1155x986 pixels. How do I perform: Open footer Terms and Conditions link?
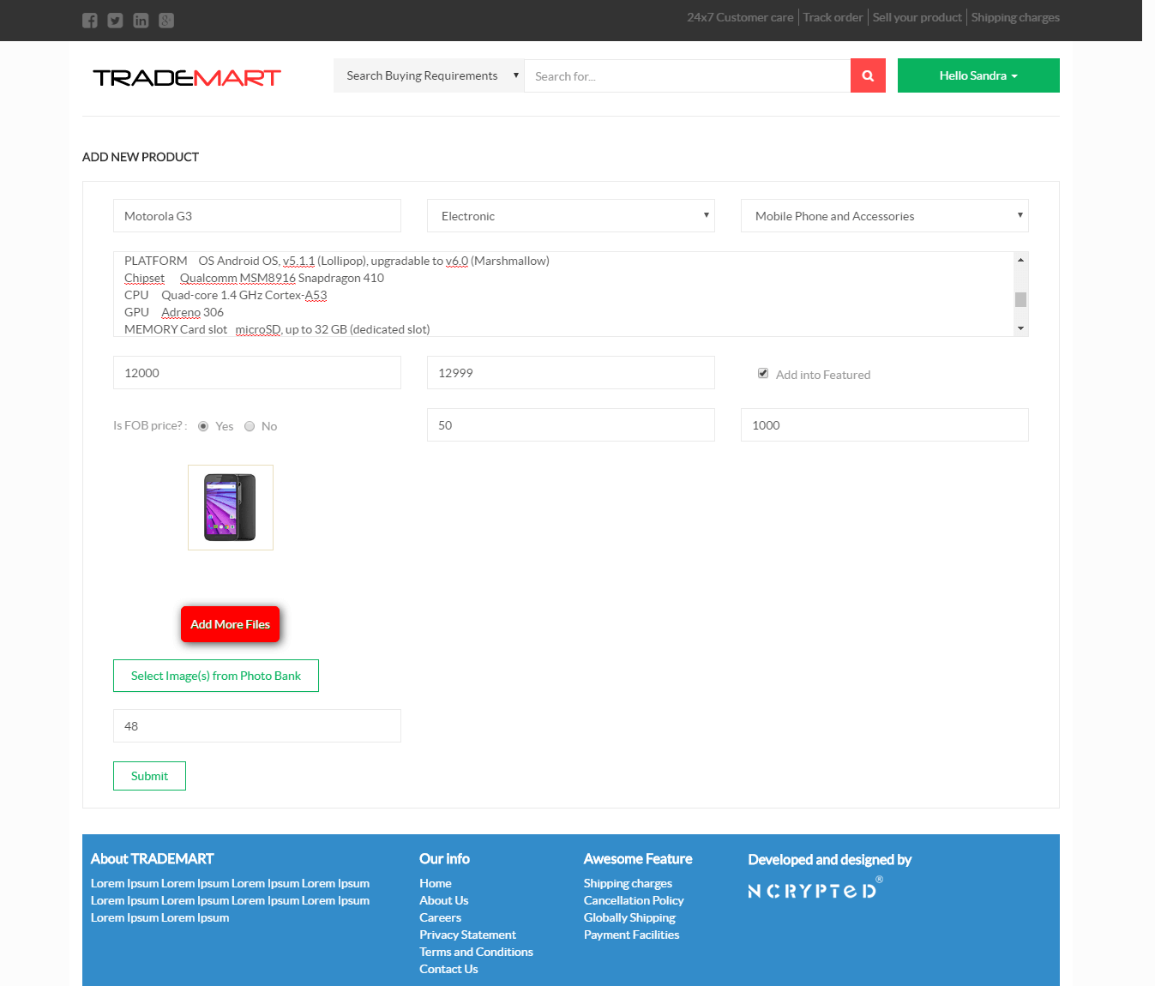[x=476, y=952]
